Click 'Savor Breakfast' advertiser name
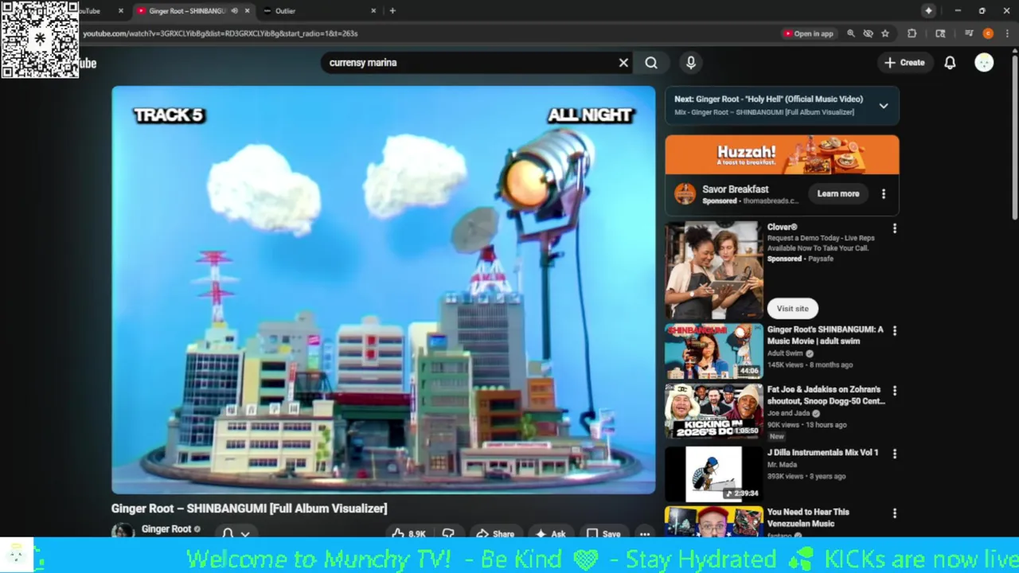The height and width of the screenshot is (573, 1019). coord(735,189)
